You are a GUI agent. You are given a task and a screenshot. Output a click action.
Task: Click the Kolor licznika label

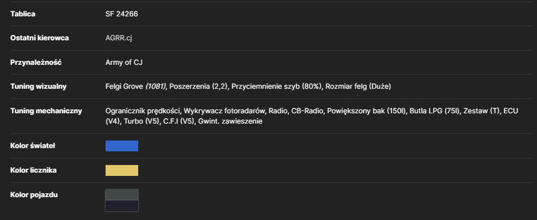pos(33,170)
